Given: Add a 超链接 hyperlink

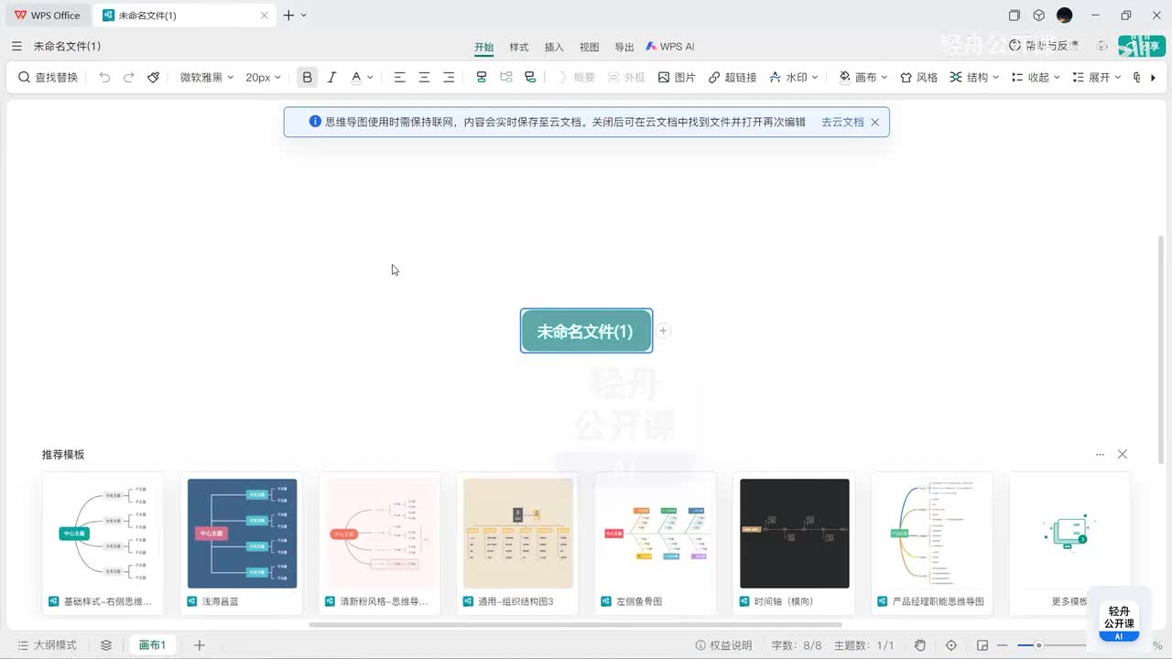Looking at the screenshot, I should pyautogui.click(x=732, y=78).
